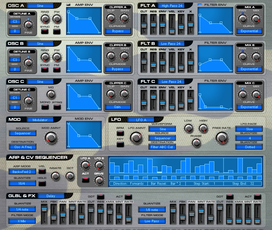
Task: Select the Modulator selector in MOD section
Action: point(40,120)
